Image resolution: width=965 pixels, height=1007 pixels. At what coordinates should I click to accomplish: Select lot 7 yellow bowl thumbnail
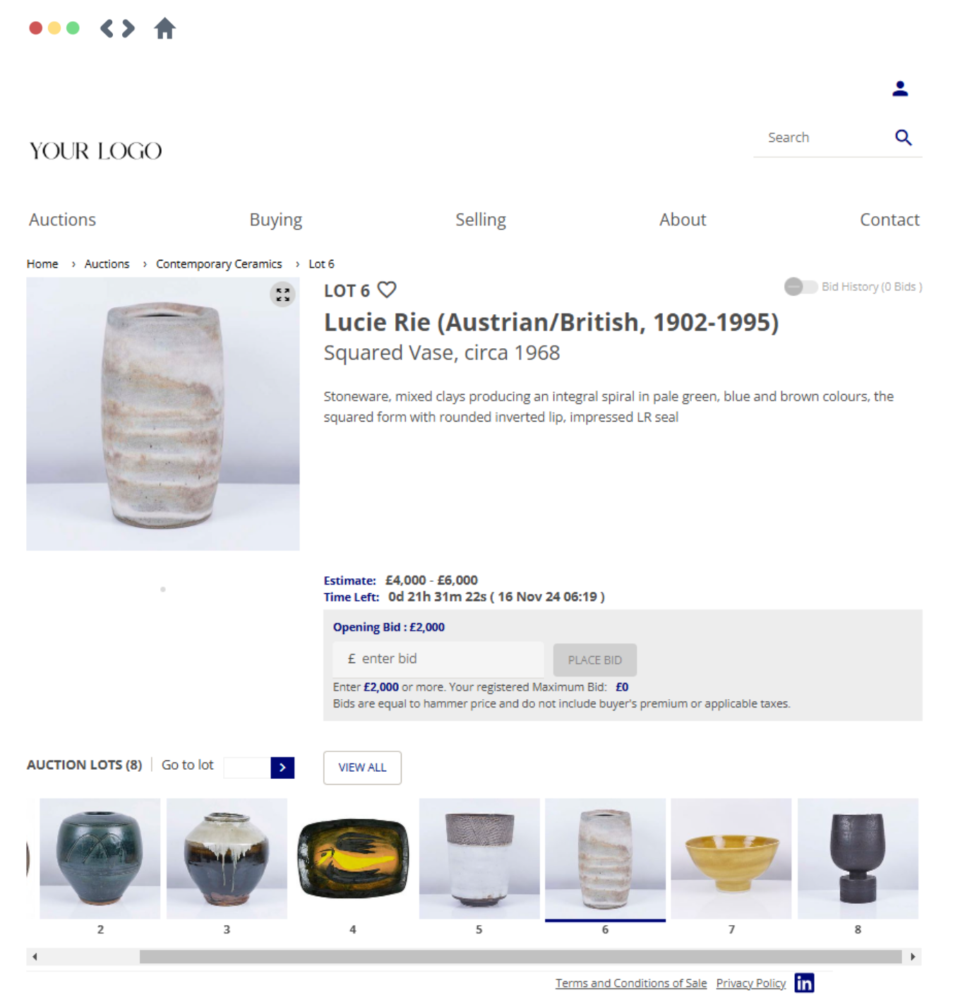click(x=731, y=859)
